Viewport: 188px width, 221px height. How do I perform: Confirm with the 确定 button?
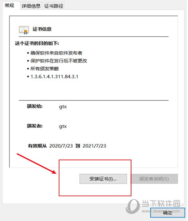[x=168, y=213]
